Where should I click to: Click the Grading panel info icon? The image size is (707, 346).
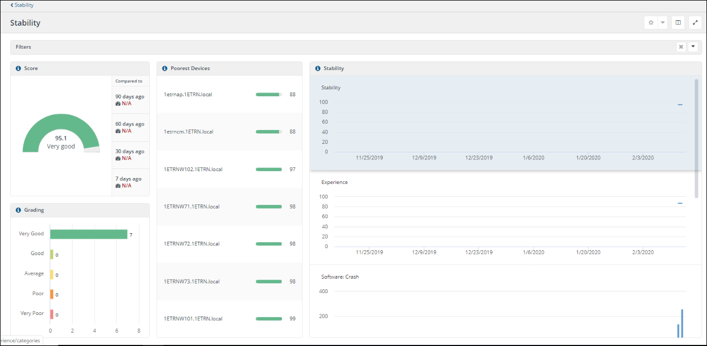(x=18, y=210)
